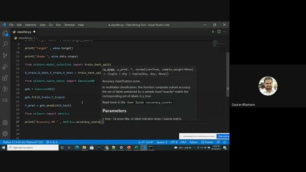Select Python 3.7.4 32-bit interpreter
The image size is (306, 172).
click(x=23, y=142)
